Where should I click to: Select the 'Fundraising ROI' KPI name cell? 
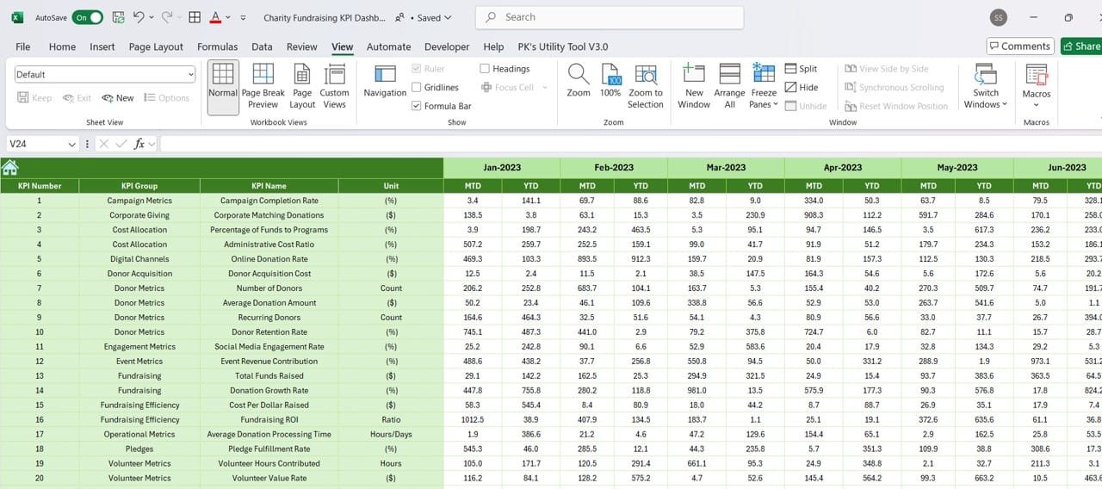pos(269,419)
